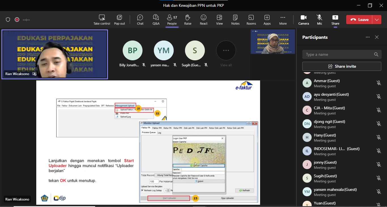Open Participants panel more options
This screenshot has width=387, height=207.
367,37
